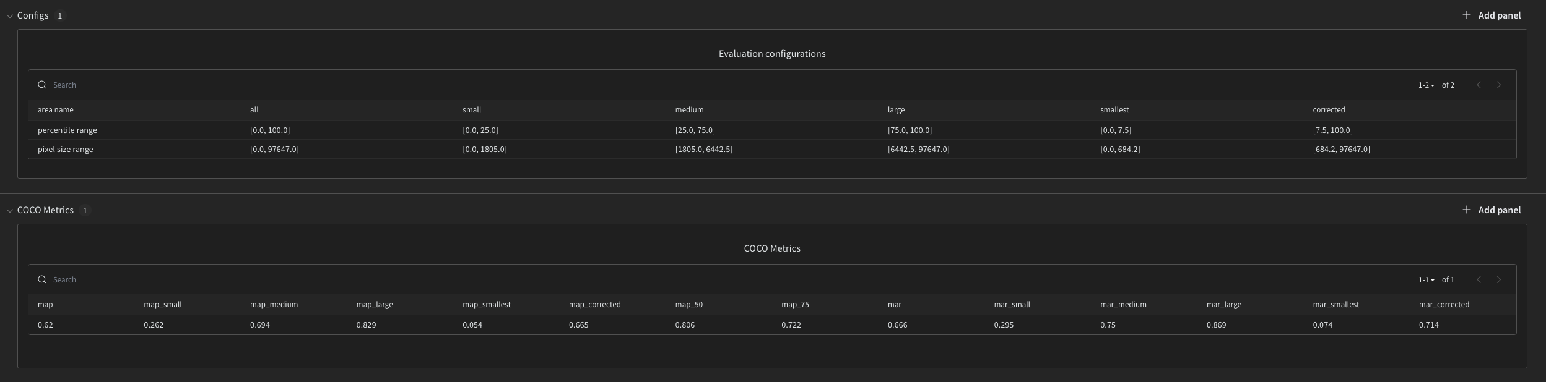
Task: Click the map_50 column header
Action: coord(688,305)
